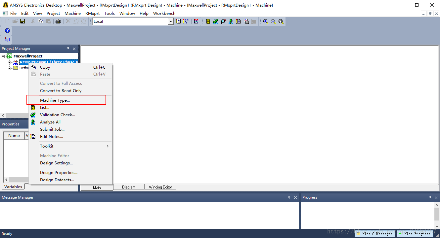Image resolution: width=440 pixels, height=238 pixels.
Task: Run Validation Check from the green checkmark icon
Action: pos(215,21)
